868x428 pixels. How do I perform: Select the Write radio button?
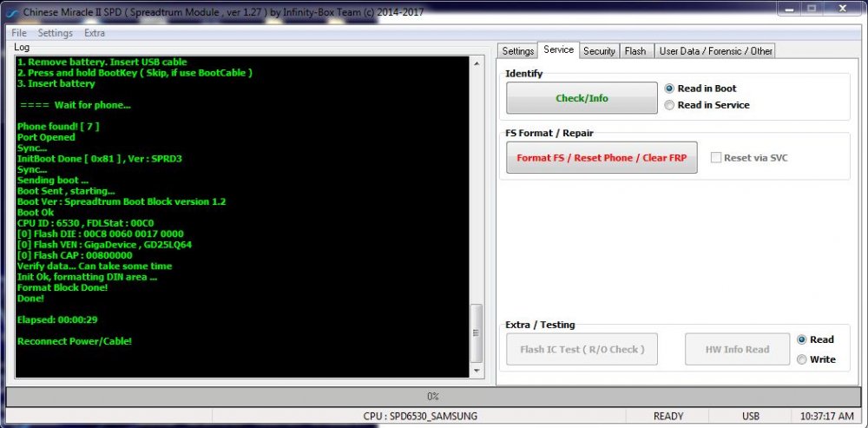pyautogui.click(x=817, y=359)
